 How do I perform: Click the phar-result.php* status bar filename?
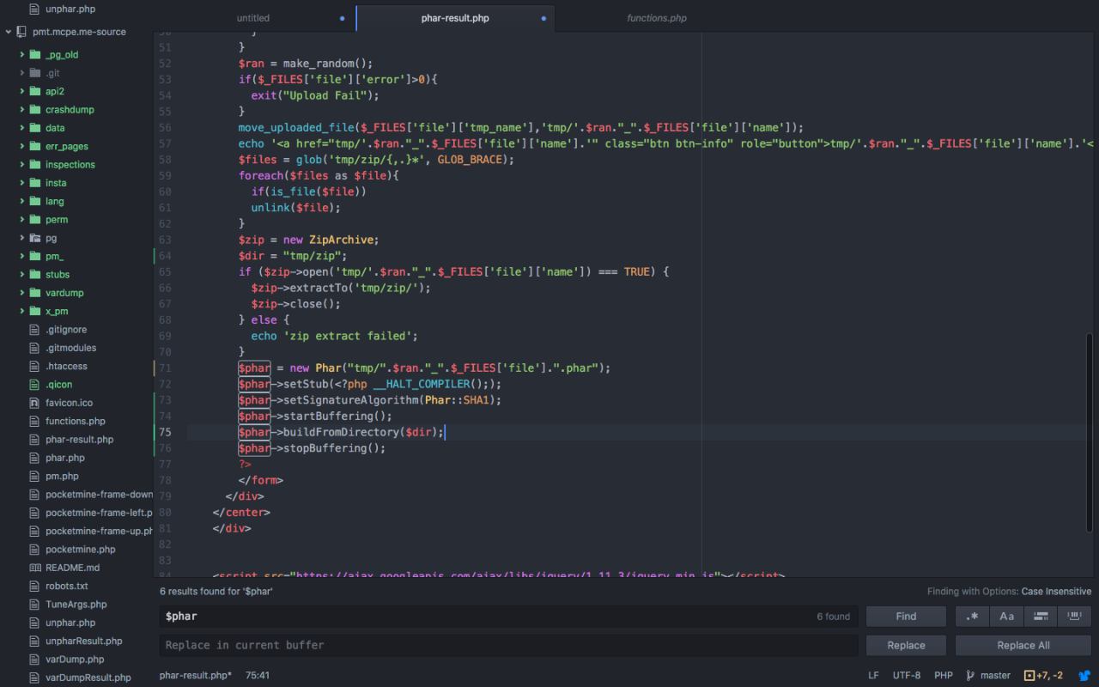point(196,676)
